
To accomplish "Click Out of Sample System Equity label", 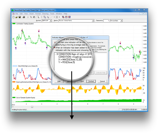I will [26, 98].
